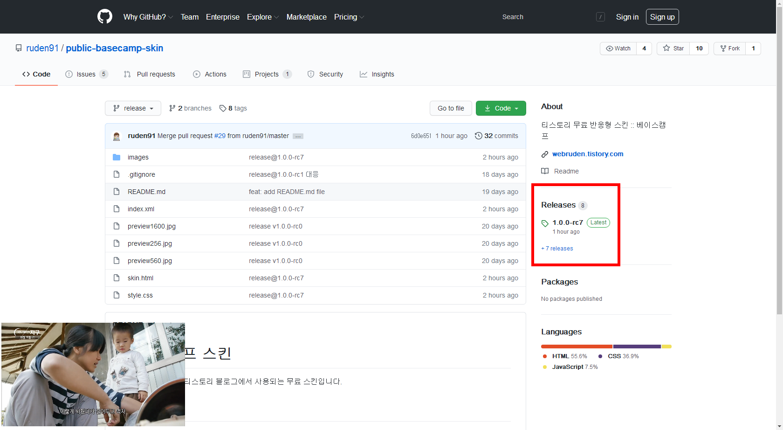
Task: Open the stargazers count 10
Action: pos(699,49)
